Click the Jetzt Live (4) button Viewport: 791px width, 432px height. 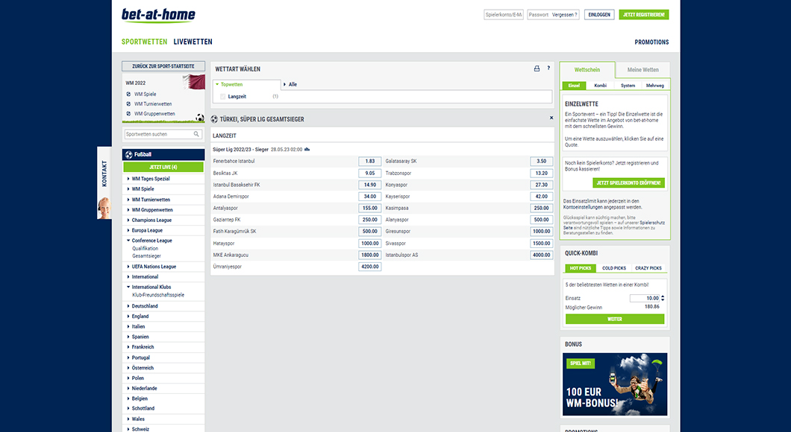point(163,167)
